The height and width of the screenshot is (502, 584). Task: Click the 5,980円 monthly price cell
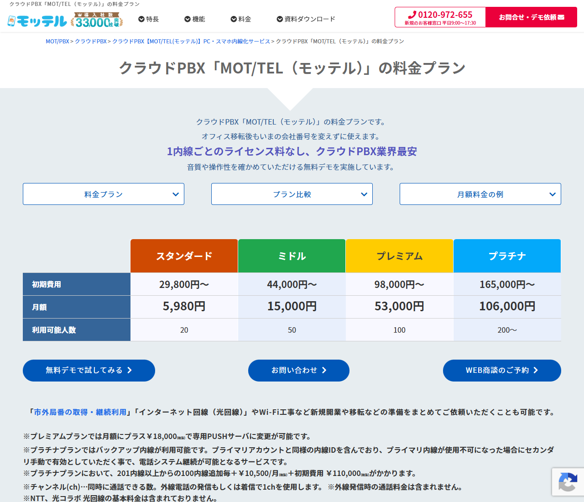184,307
